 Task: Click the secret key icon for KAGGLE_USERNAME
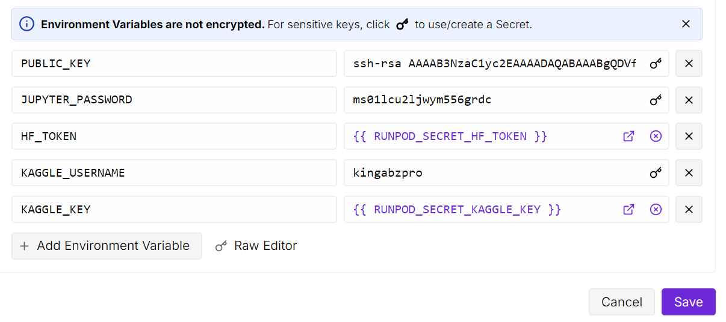(x=656, y=173)
